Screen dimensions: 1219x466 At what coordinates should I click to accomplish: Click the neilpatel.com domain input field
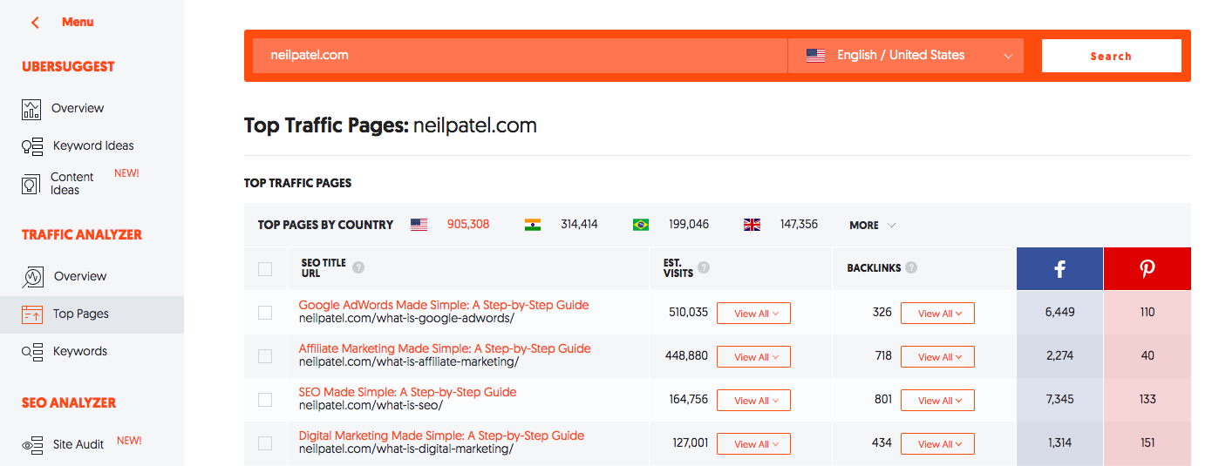coord(520,56)
